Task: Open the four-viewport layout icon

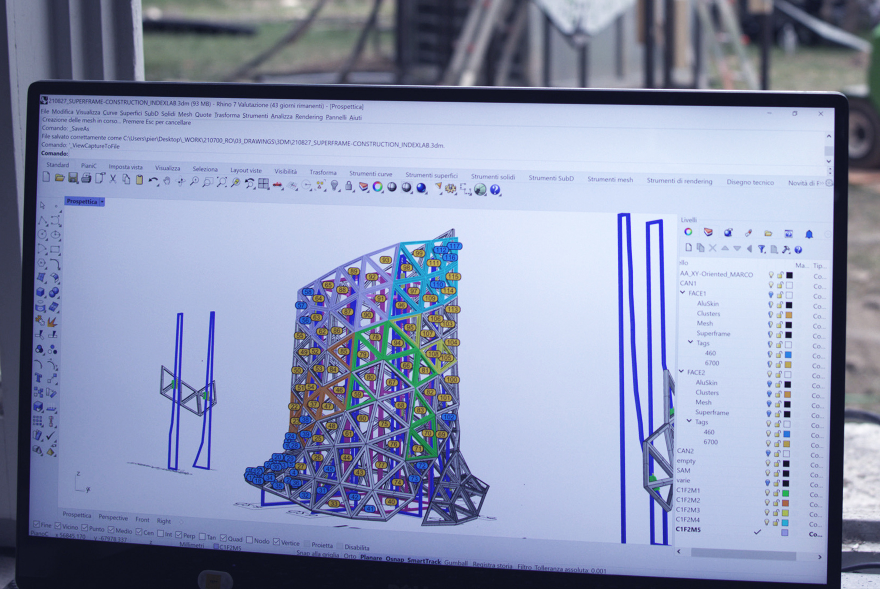Action: [263, 184]
